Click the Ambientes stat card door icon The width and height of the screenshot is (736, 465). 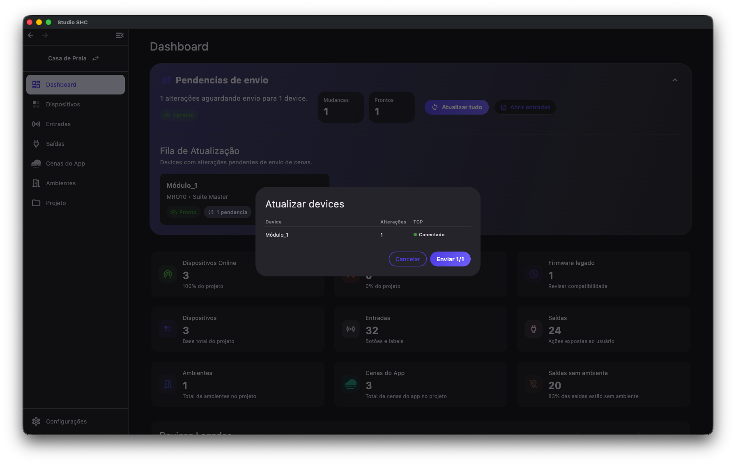168,384
